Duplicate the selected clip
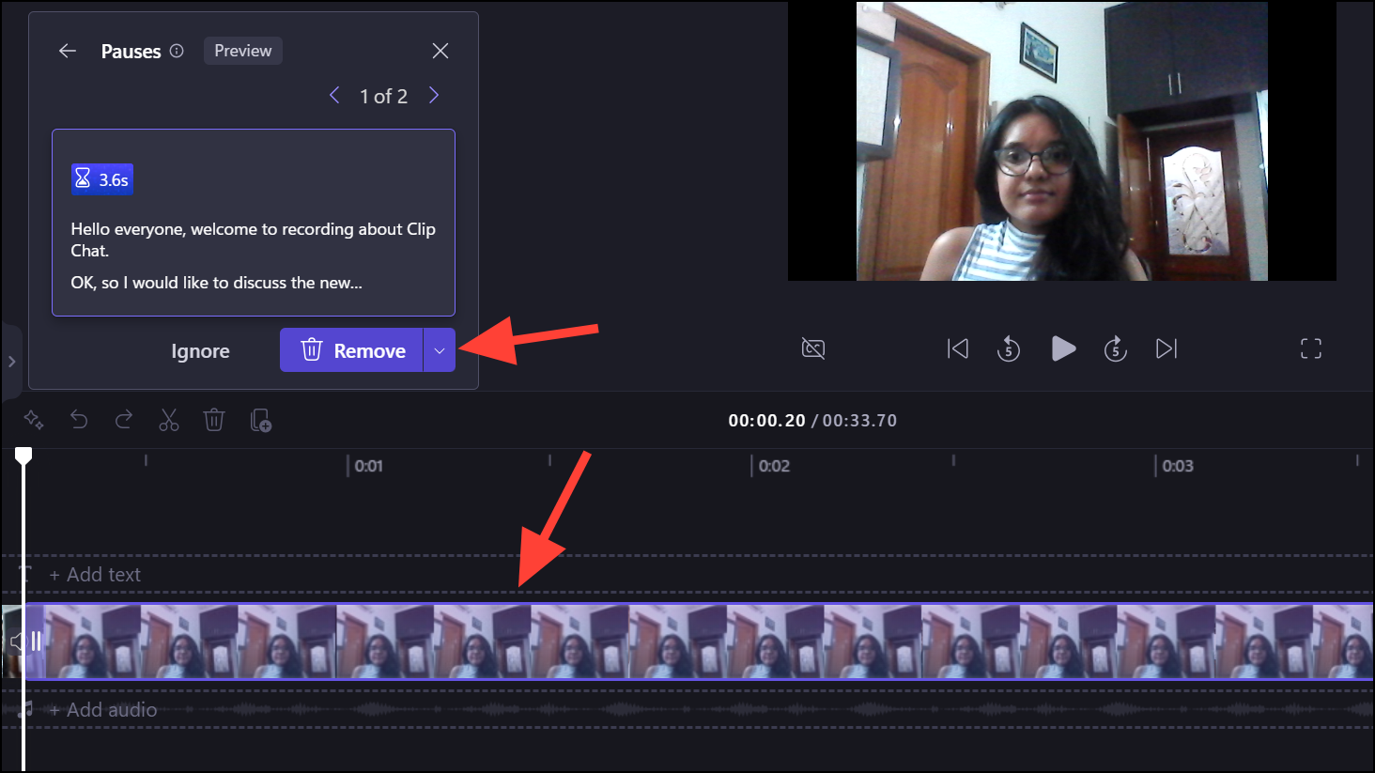1375x773 pixels. (261, 420)
